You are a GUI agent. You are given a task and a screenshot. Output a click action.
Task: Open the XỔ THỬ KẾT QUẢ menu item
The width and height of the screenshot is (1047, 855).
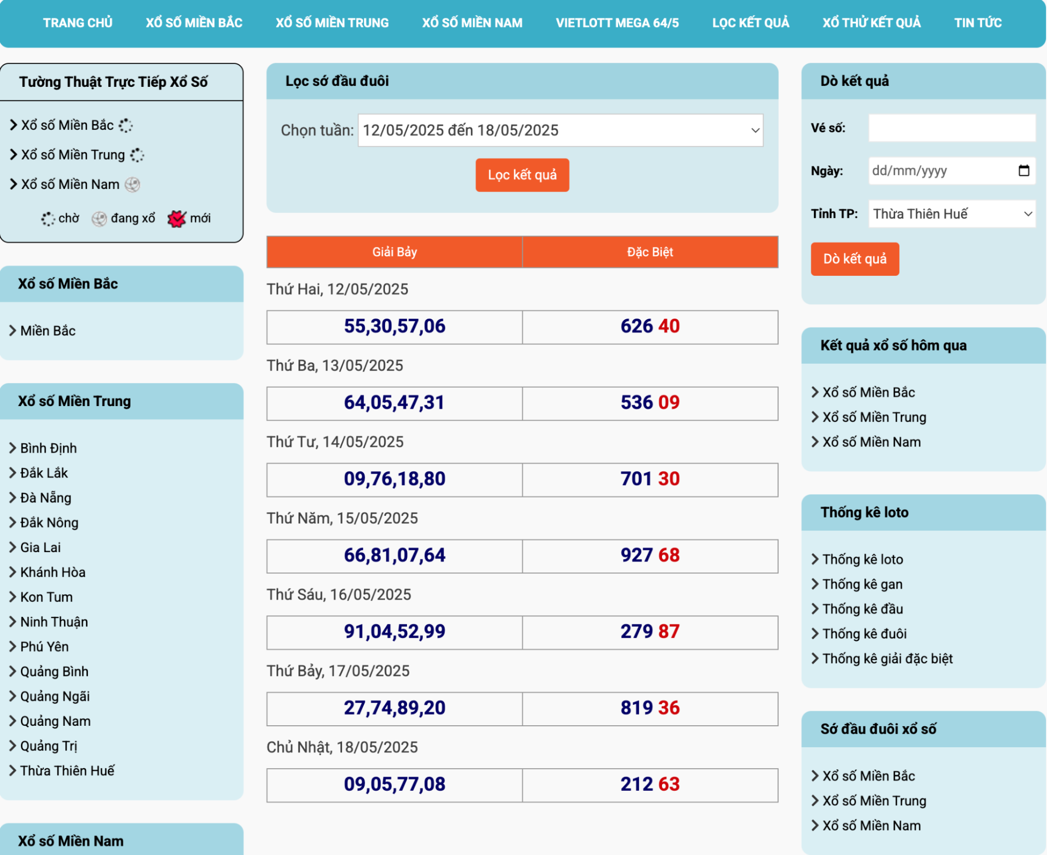[871, 23]
